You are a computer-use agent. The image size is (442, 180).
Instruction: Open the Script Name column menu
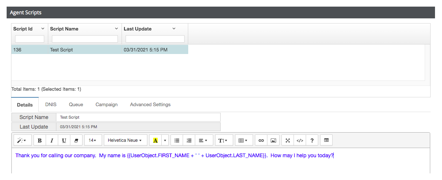click(x=116, y=29)
